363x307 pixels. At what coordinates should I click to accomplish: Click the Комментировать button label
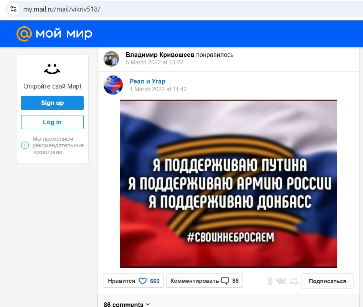tap(195, 281)
